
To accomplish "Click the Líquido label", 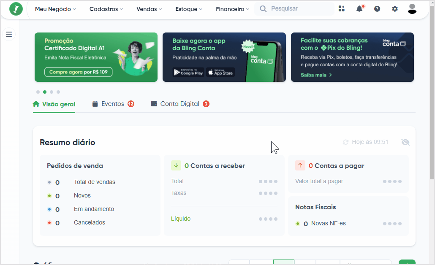I will (181, 219).
